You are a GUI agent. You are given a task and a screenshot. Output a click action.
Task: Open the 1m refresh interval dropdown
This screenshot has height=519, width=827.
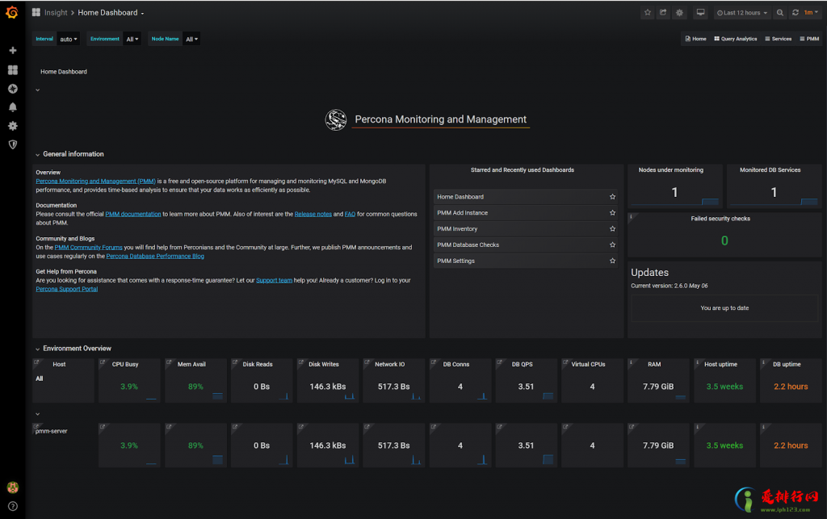click(811, 13)
